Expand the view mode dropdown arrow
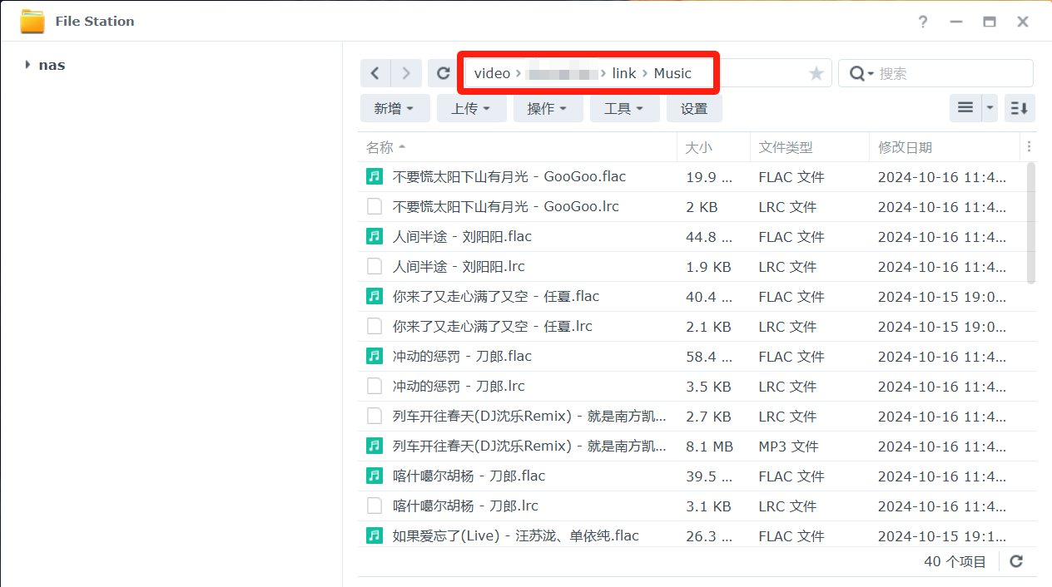Viewport: 1052px width, 587px height. pyautogui.click(x=990, y=108)
